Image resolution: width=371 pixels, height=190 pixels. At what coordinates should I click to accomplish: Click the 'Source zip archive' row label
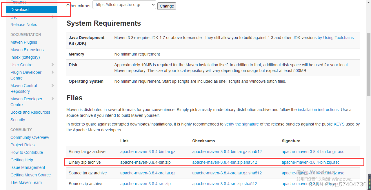click(86, 184)
